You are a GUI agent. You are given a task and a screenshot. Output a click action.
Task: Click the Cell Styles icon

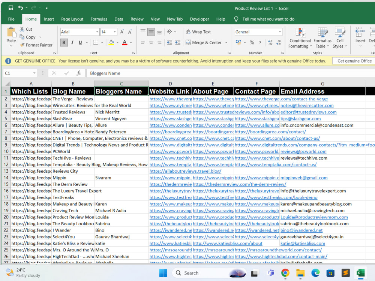coord(340,33)
